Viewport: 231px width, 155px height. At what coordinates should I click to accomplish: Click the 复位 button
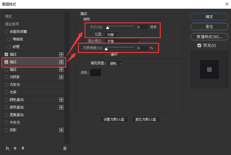(209, 26)
